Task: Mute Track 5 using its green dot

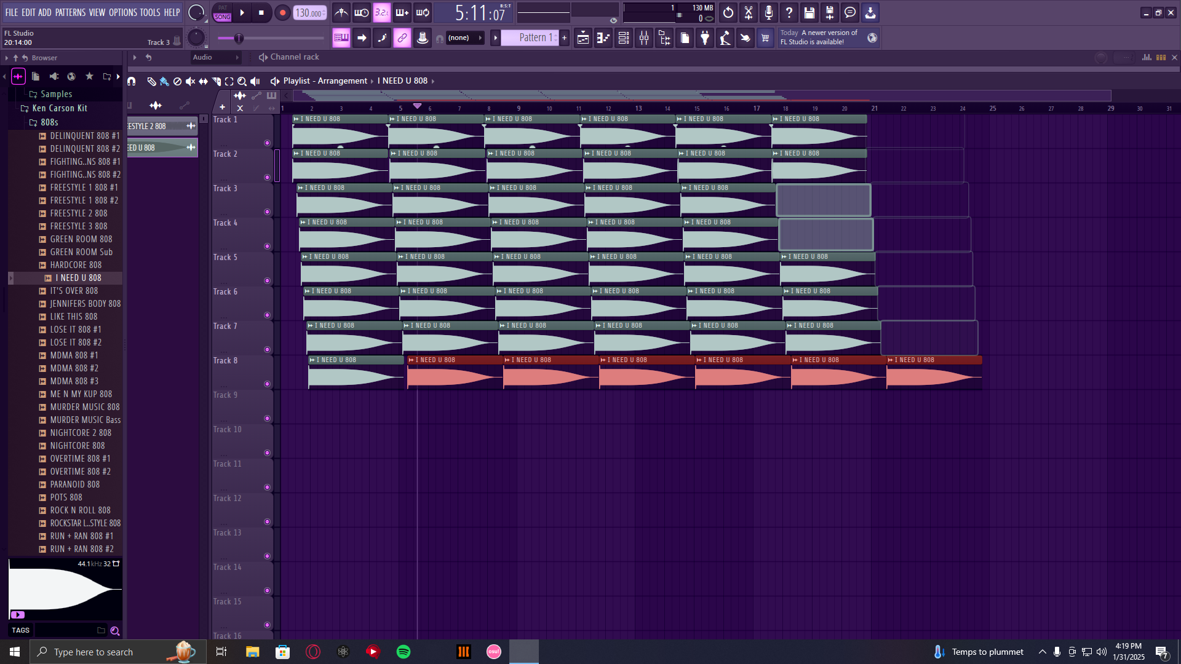Action: 267,281
